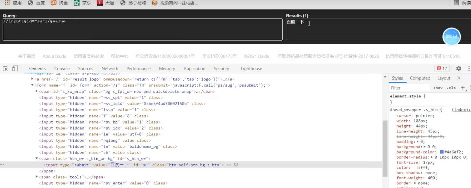Open 使用百度前必读 footer link
Image resolution: width=471 pixels, height=188 pixels.
89,56
